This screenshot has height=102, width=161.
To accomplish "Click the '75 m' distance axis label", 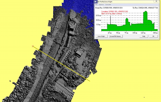I will point(126,33).
